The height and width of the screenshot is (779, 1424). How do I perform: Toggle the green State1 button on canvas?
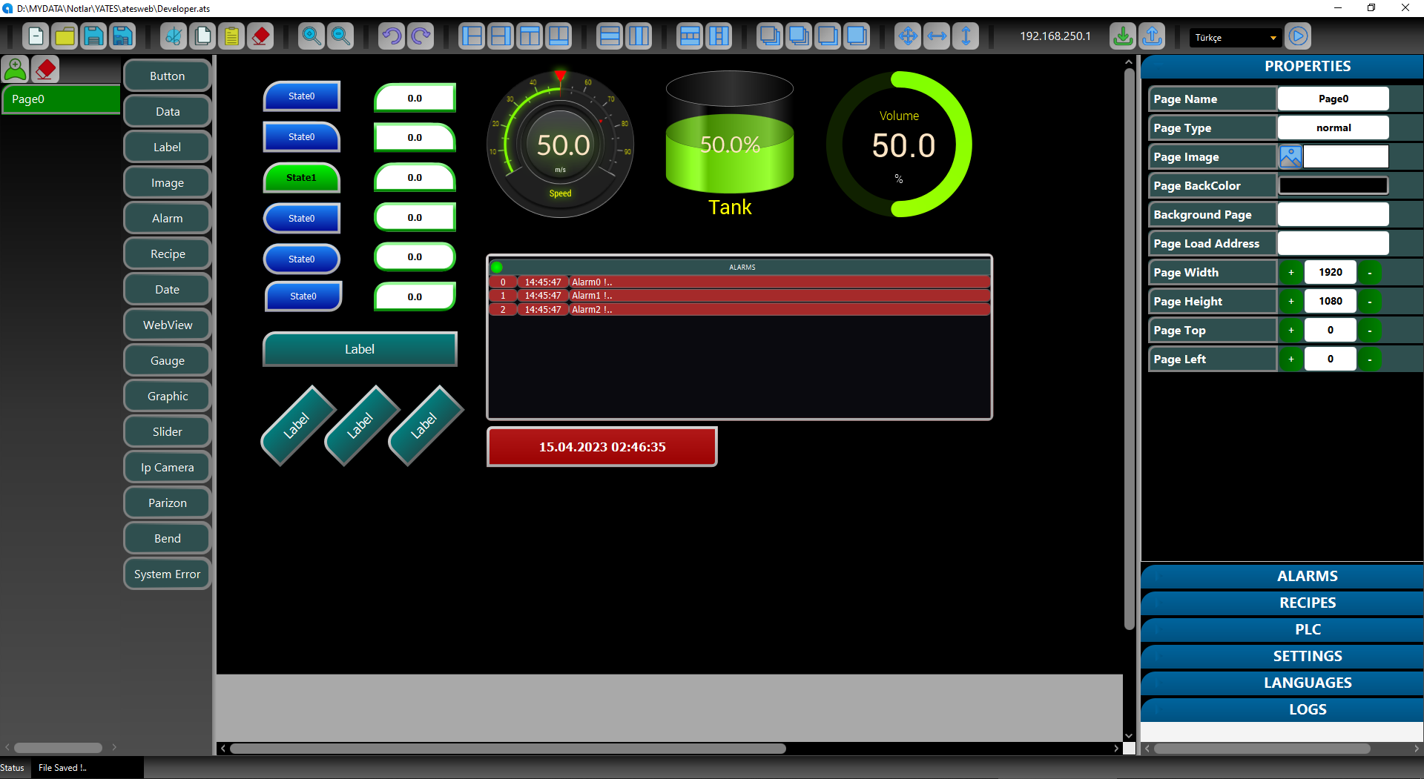[x=301, y=178]
